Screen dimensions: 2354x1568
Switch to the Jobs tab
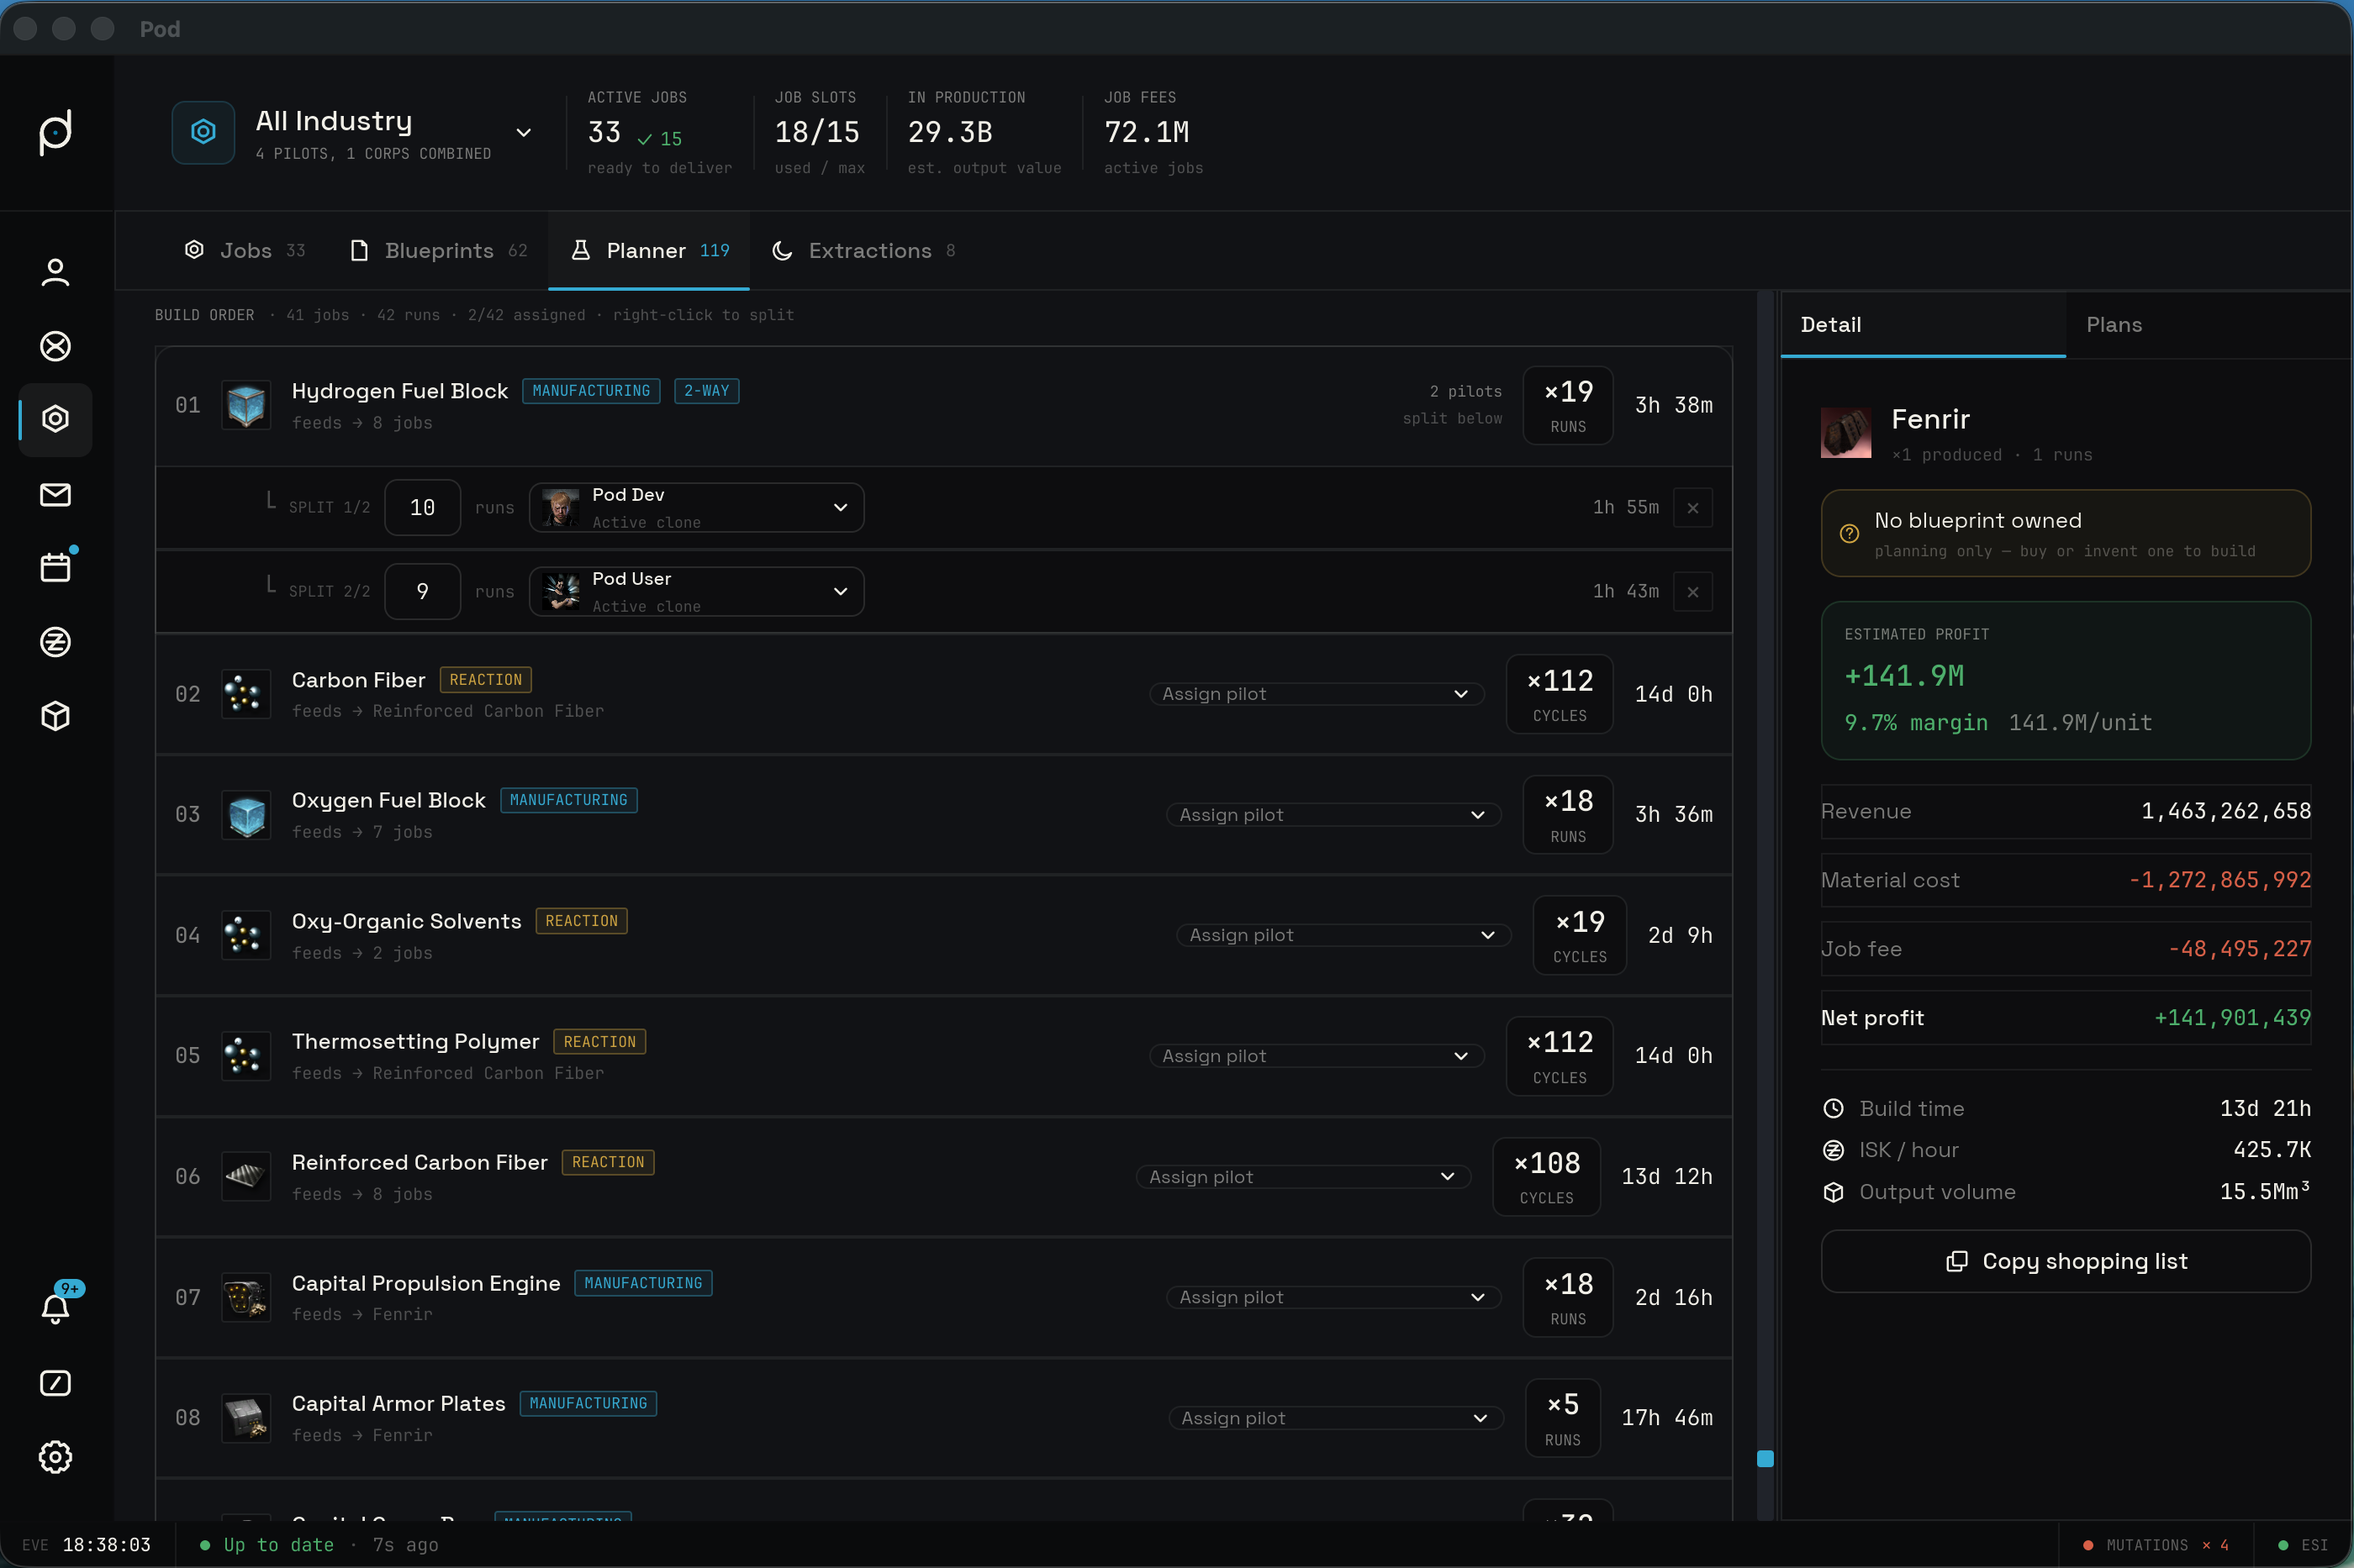click(x=245, y=251)
